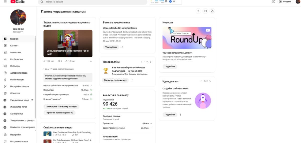Image resolution: width=301 pixels, height=143 pixels.
Task: Go to next Поздравляем card
Action: pos(150,62)
